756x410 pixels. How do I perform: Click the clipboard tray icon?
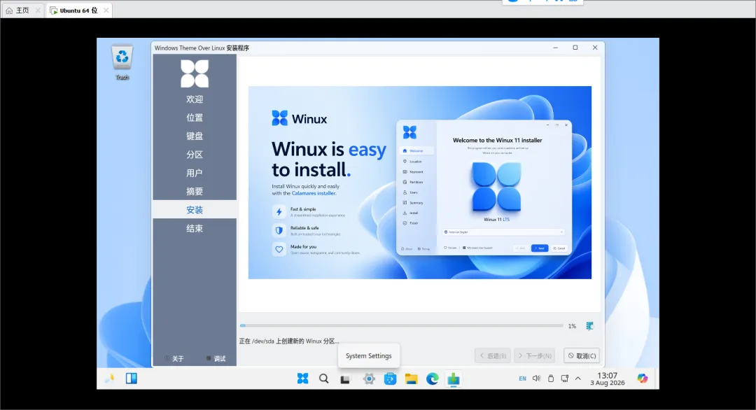[551, 379]
